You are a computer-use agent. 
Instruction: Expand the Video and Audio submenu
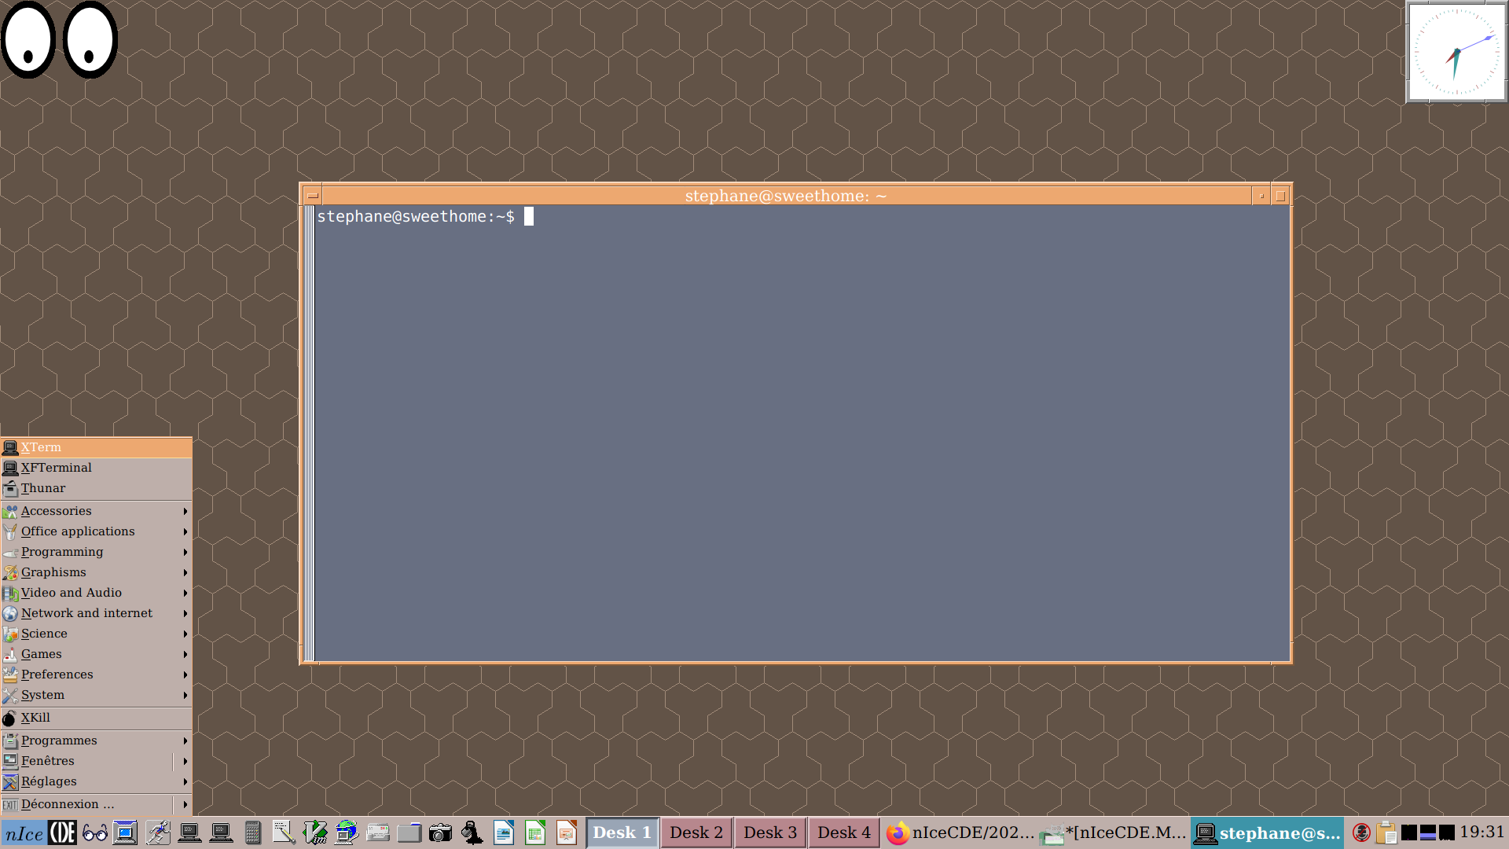(97, 593)
